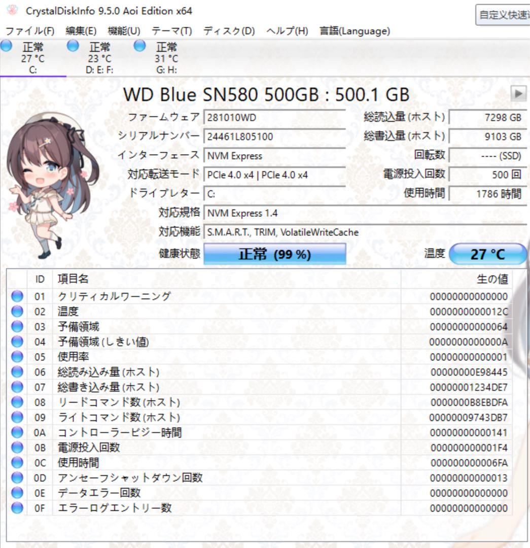Click the power on hours value 1786 時間

[x=488, y=194]
